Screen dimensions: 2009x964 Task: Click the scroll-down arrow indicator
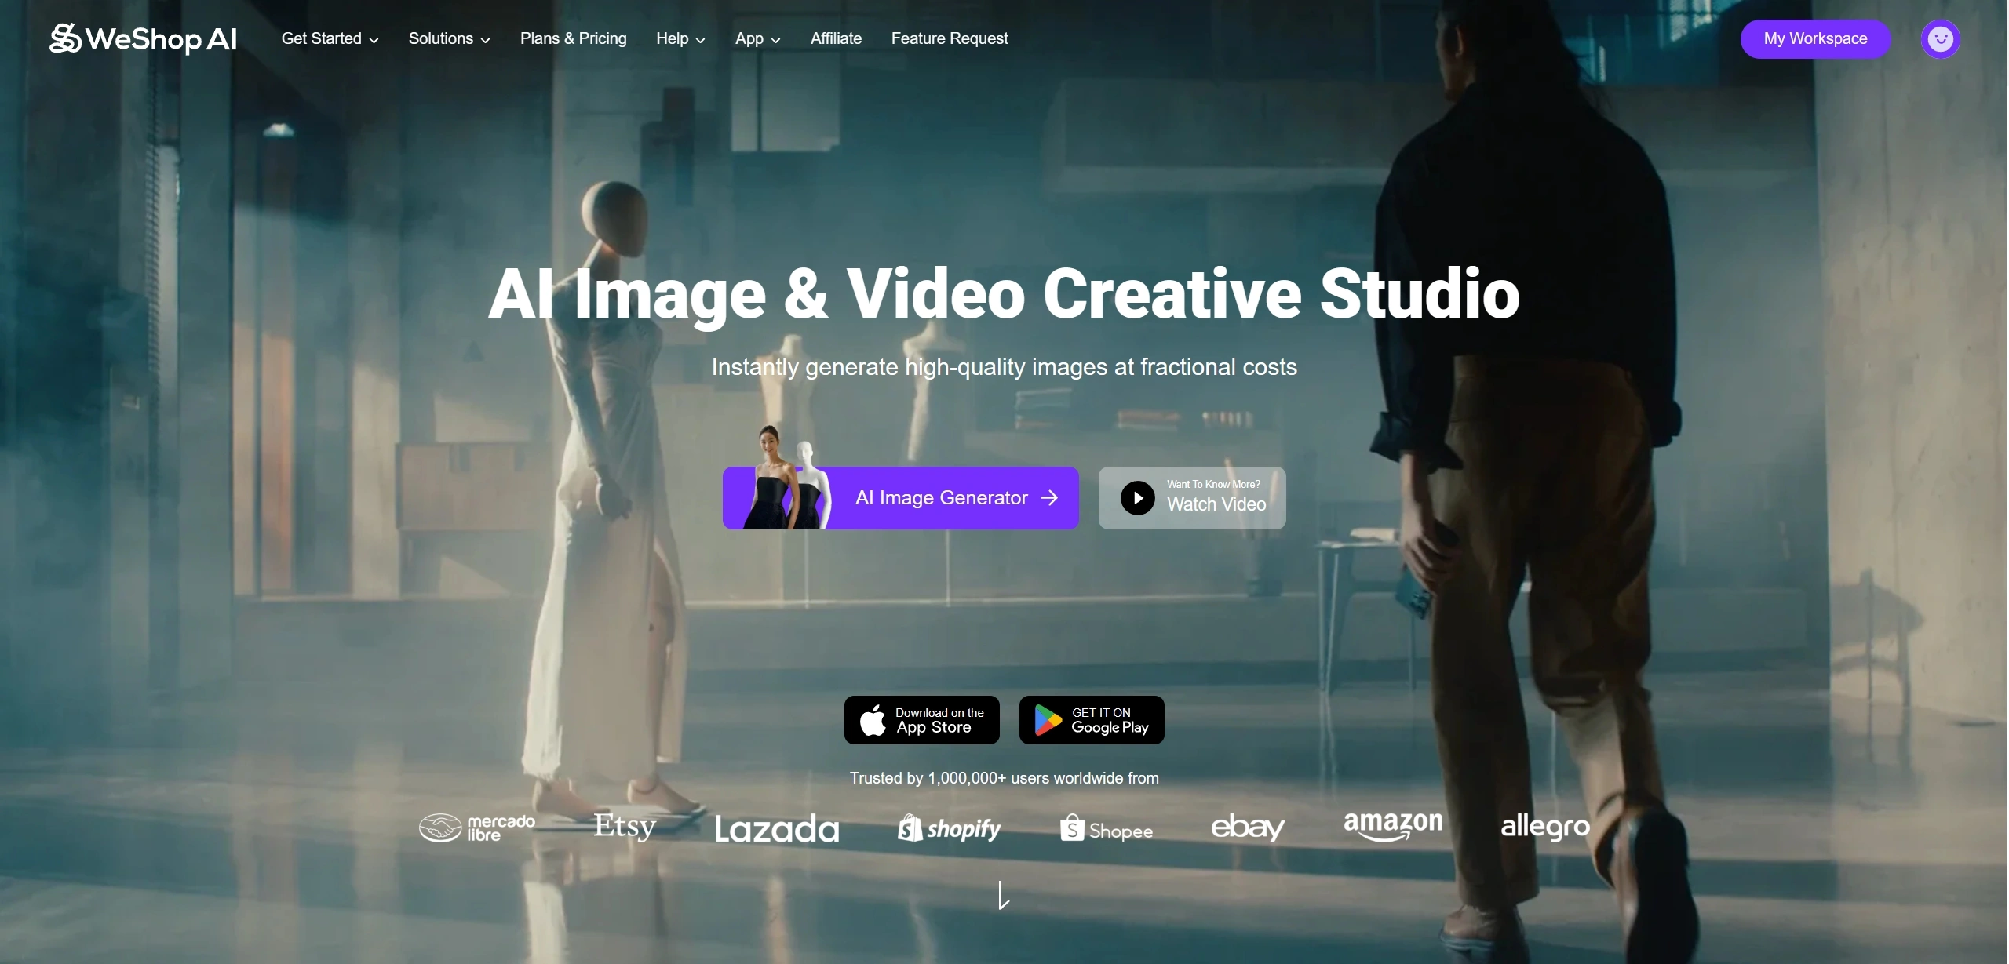click(x=1003, y=895)
